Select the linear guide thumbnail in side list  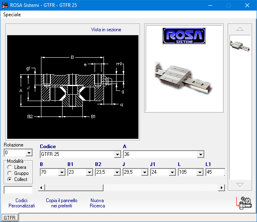(x=240, y=46)
